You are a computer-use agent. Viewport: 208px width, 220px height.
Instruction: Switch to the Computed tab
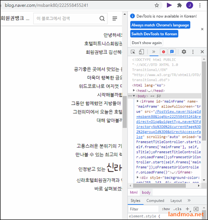(x=155, y=201)
